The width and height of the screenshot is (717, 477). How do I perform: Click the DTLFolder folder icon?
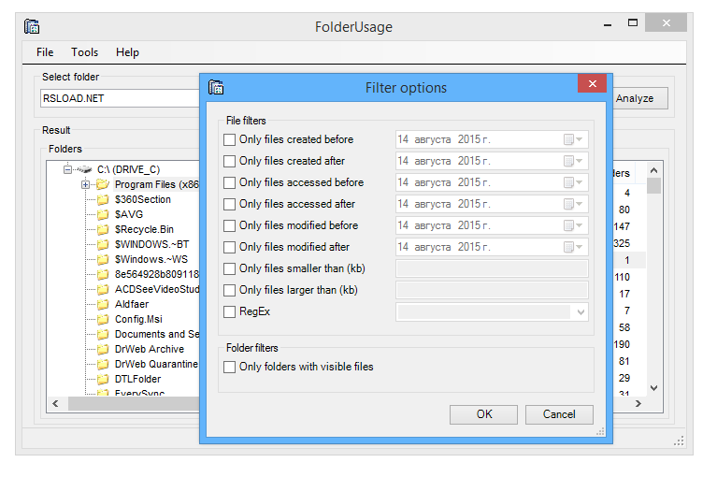coord(103,379)
